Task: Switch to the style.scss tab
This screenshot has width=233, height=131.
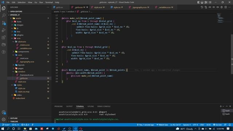Action: [98, 7]
